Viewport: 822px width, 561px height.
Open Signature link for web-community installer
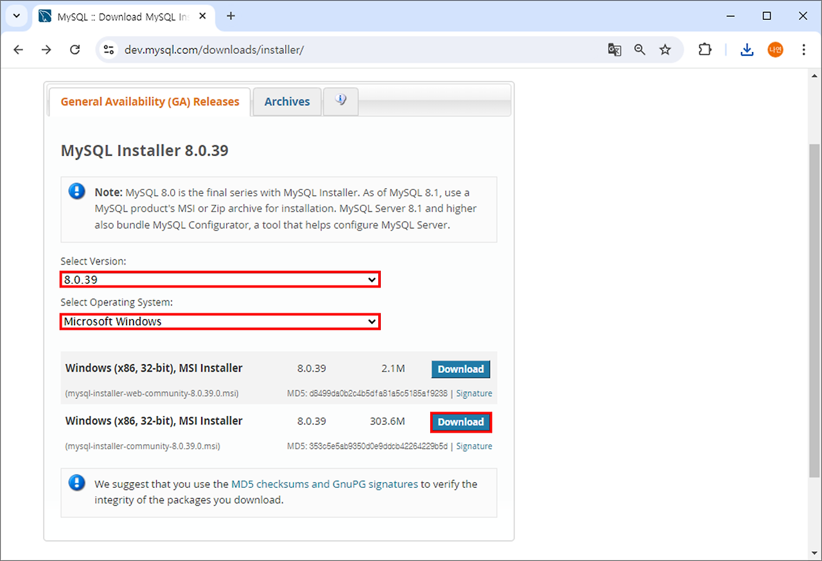(474, 393)
